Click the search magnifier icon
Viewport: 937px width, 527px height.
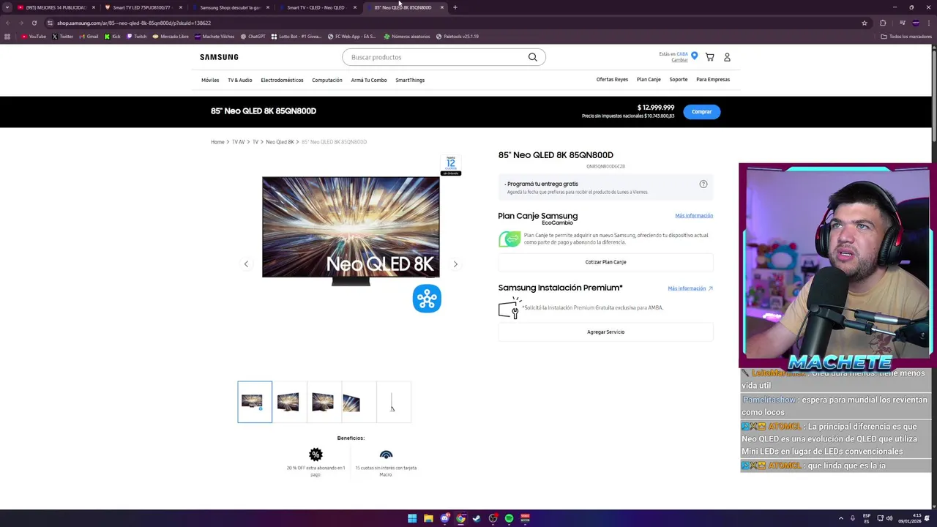[x=532, y=57]
